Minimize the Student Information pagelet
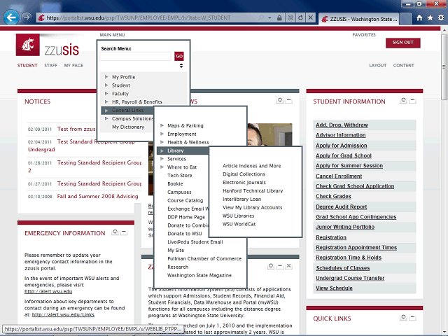Screen dimensions: 448x336 click(412, 101)
